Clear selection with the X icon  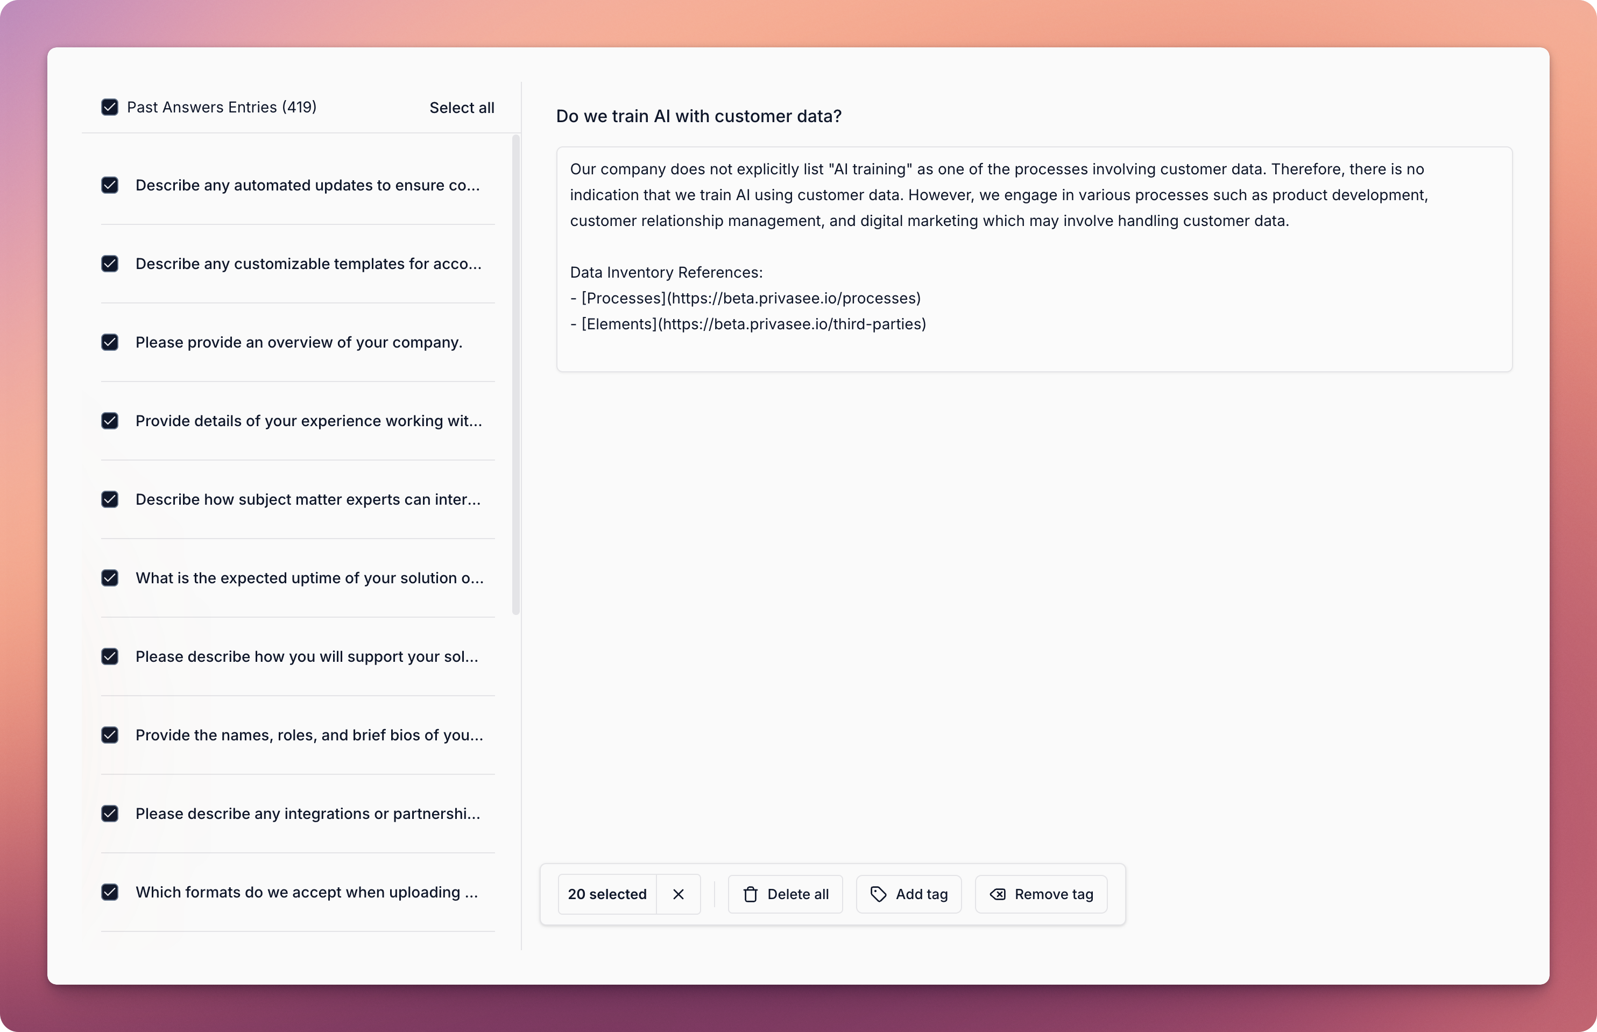click(x=678, y=894)
